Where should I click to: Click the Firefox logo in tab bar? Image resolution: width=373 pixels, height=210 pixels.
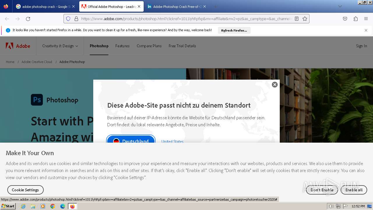click(6, 6)
